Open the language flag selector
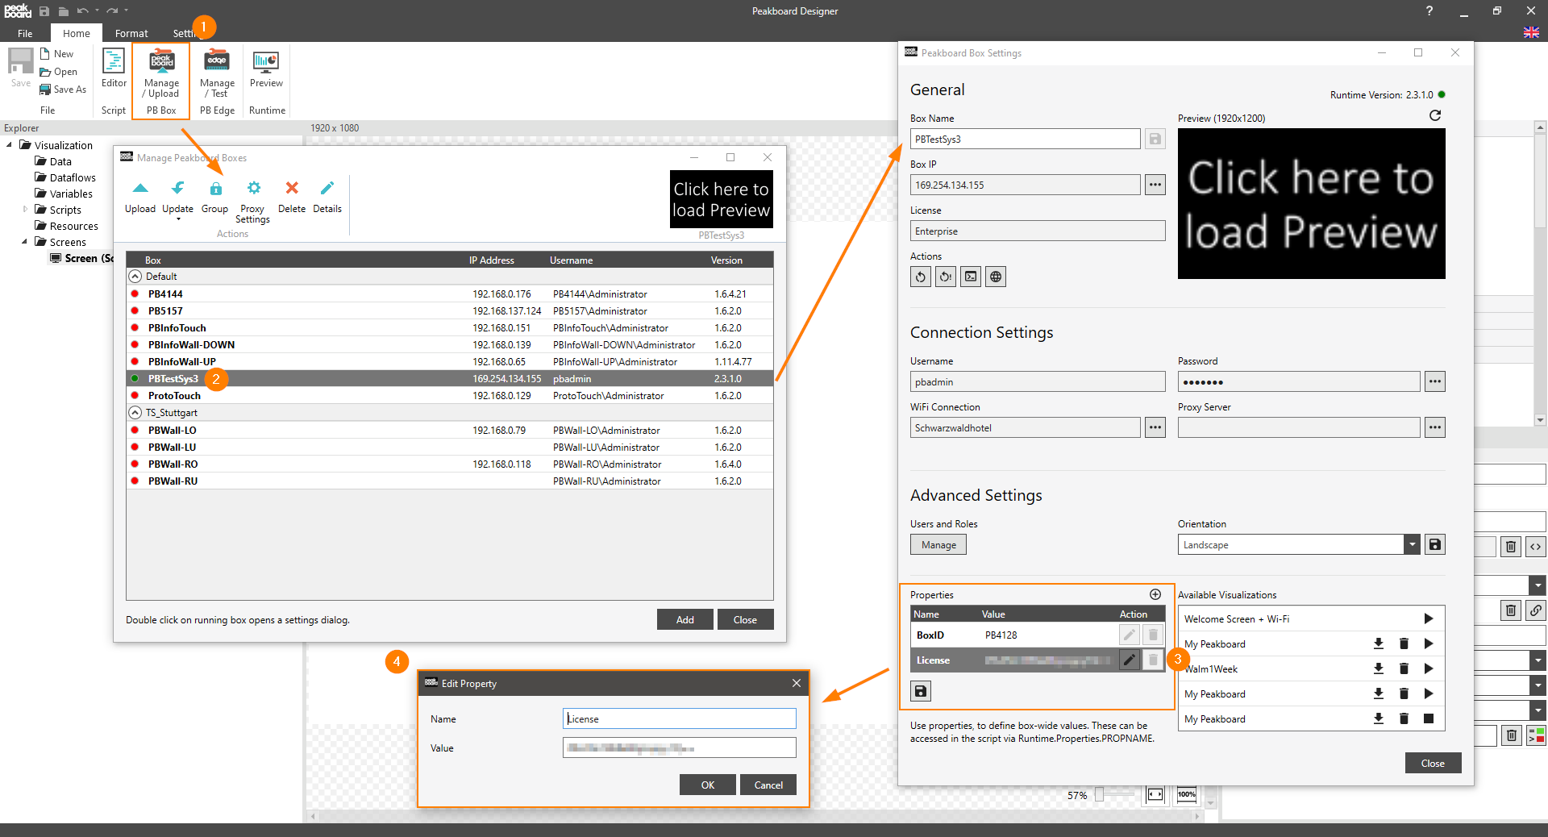 coord(1531,32)
